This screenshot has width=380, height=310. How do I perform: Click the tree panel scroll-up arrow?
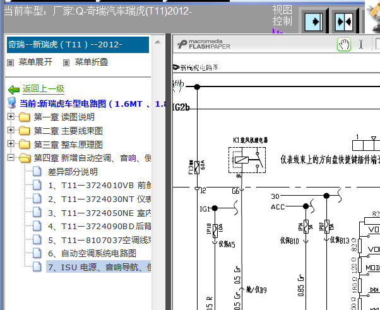point(158,42)
